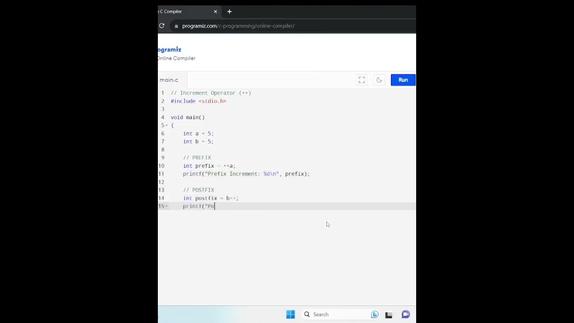
Task: Click the address bar URL
Action: (x=238, y=26)
